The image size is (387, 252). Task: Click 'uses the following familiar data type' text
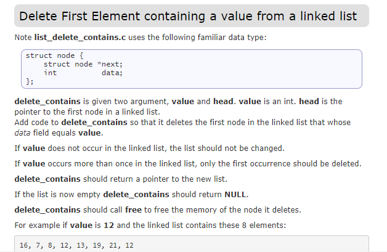[x=197, y=37]
